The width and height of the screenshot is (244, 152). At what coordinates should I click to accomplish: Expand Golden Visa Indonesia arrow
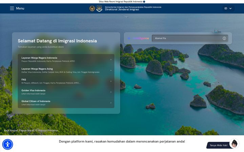pyautogui.click(x=111, y=92)
